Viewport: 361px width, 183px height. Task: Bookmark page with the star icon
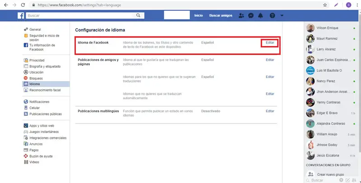(325, 5)
